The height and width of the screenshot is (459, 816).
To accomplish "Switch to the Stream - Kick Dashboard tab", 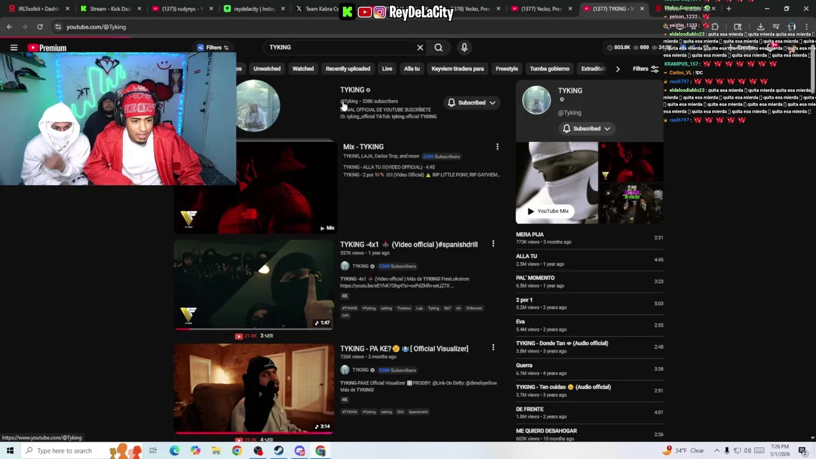I will click(x=109, y=9).
